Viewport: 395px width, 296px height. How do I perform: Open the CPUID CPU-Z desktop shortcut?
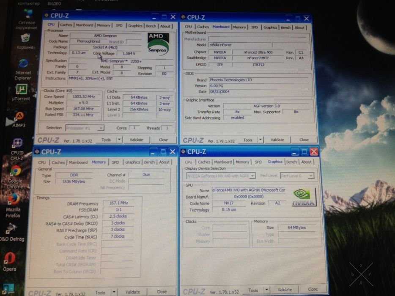(17, 149)
